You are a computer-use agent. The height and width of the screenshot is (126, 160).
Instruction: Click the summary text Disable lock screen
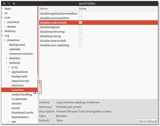click(x=69, y=107)
